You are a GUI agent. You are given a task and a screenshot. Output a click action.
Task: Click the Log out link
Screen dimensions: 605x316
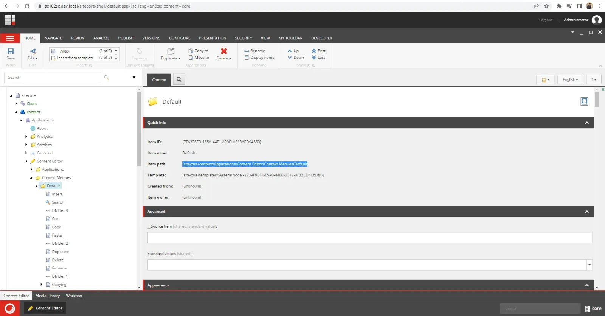click(546, 20)
